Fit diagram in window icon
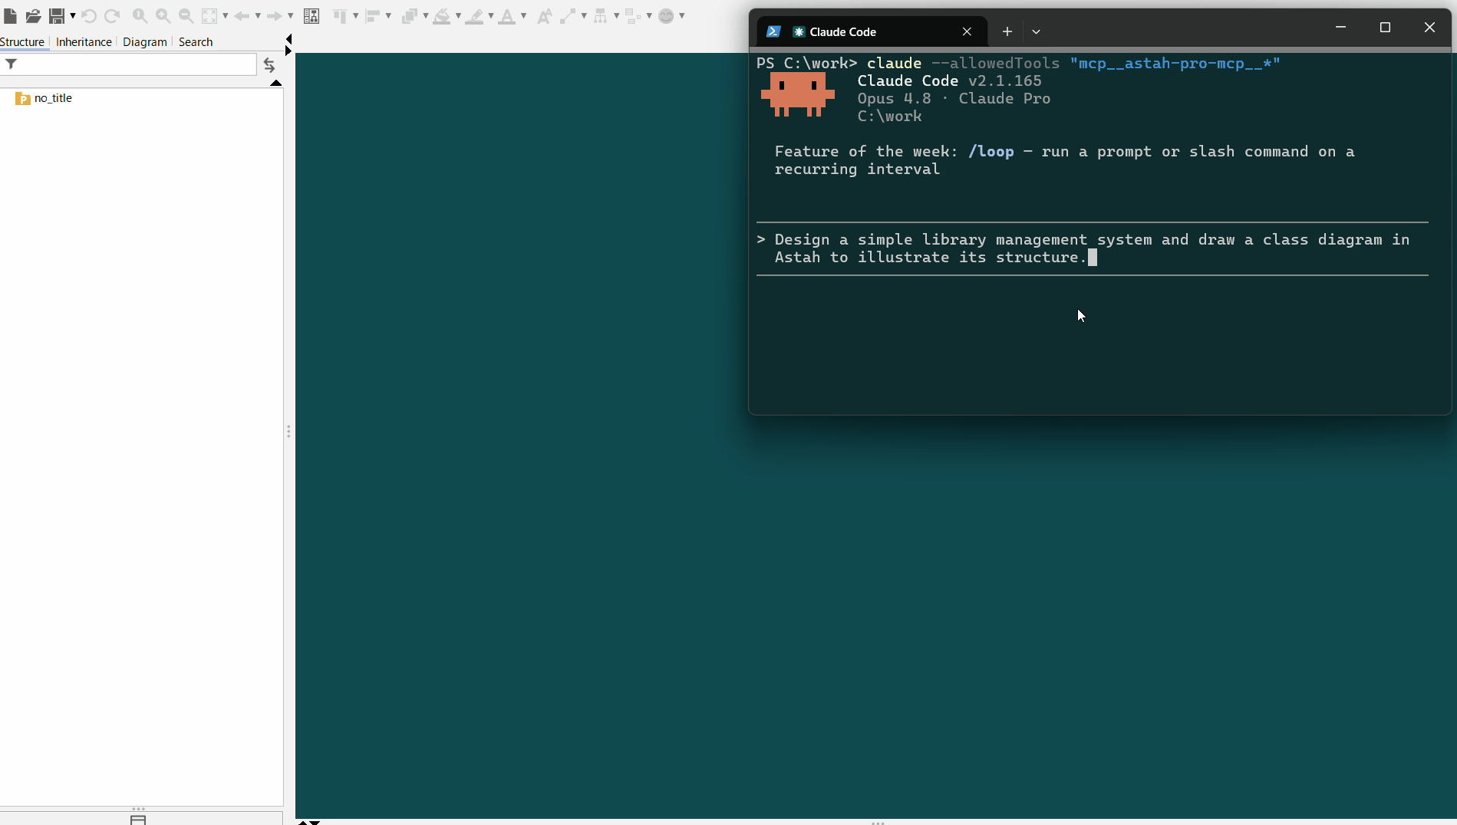 click(x=209, y=15)
